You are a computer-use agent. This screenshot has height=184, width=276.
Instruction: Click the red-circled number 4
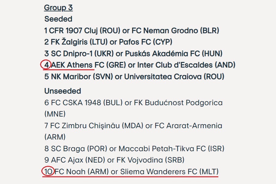point(46,65)
